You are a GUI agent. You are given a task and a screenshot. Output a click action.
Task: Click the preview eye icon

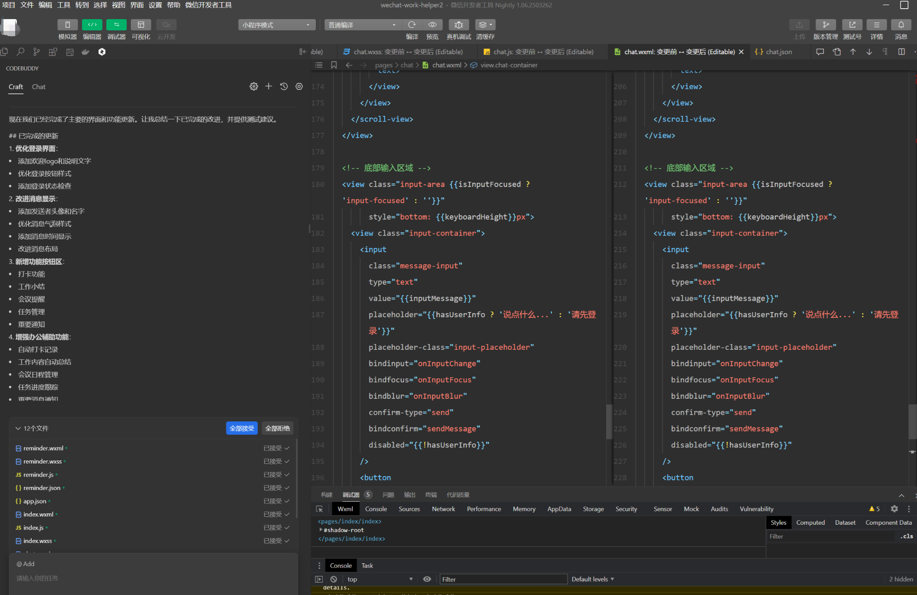pyautogui.click(x=432, y=25)
